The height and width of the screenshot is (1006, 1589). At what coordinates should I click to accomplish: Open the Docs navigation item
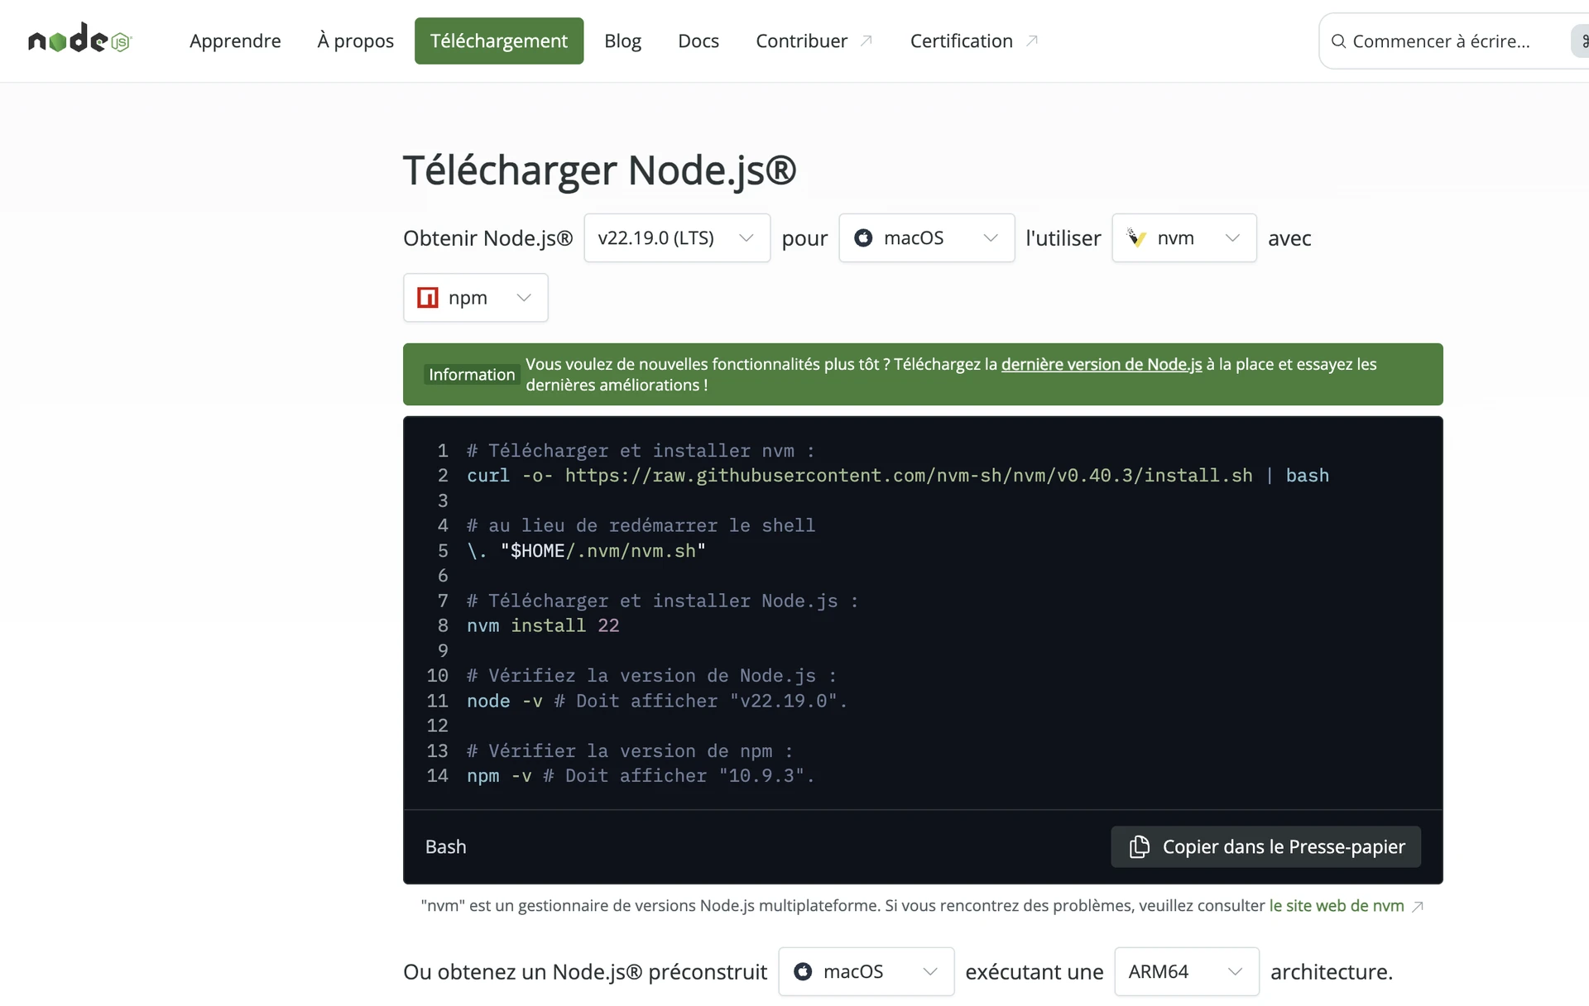click(x=698, y=41)
